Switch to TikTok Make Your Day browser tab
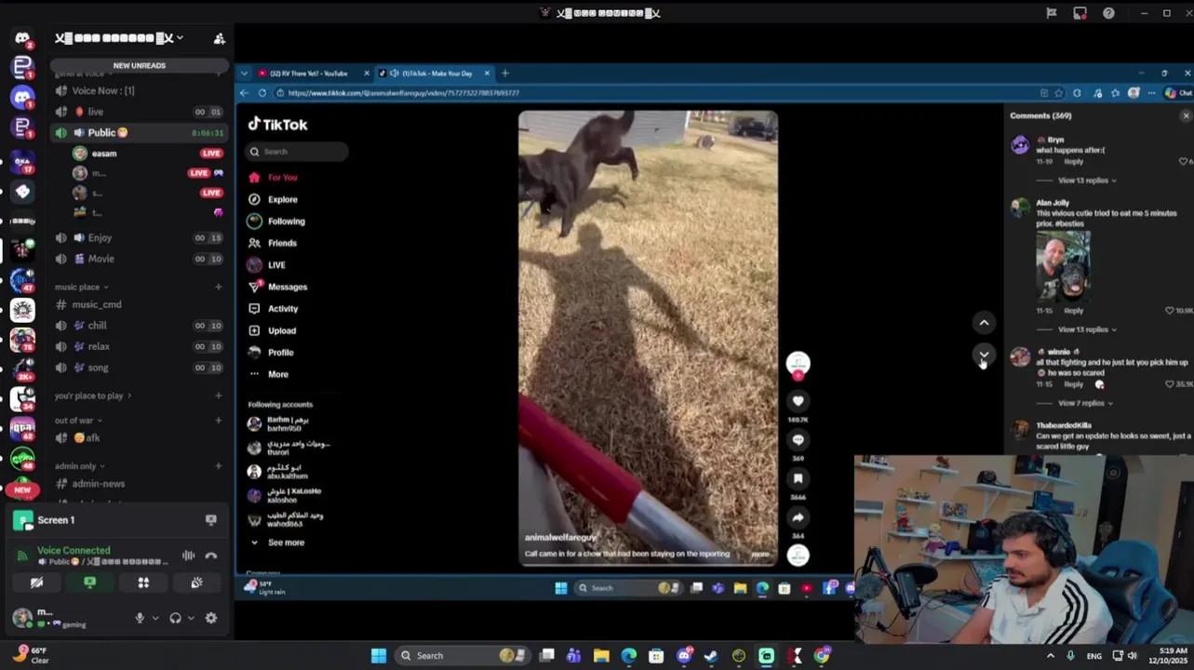 [434, 74]
